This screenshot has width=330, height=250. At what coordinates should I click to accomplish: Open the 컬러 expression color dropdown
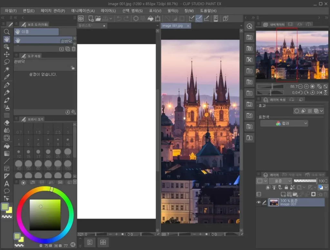click(x=284, y=123)
